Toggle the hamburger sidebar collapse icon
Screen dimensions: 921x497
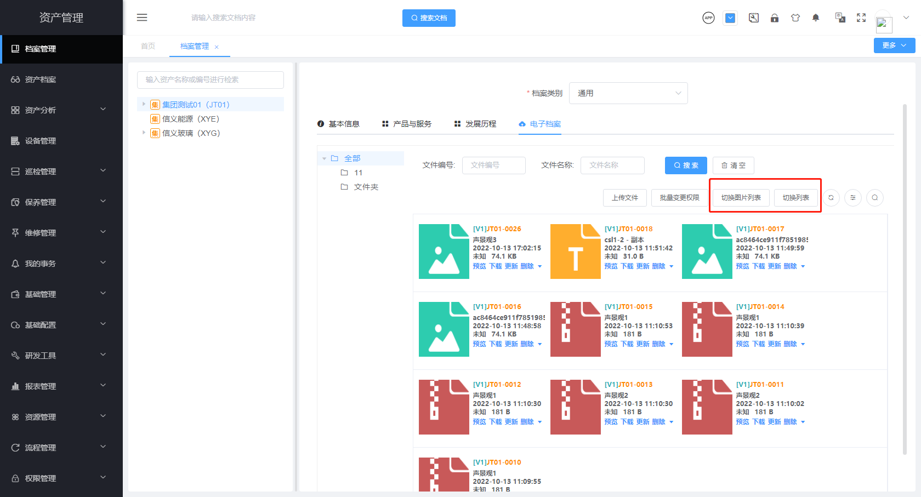coord(142,18)
